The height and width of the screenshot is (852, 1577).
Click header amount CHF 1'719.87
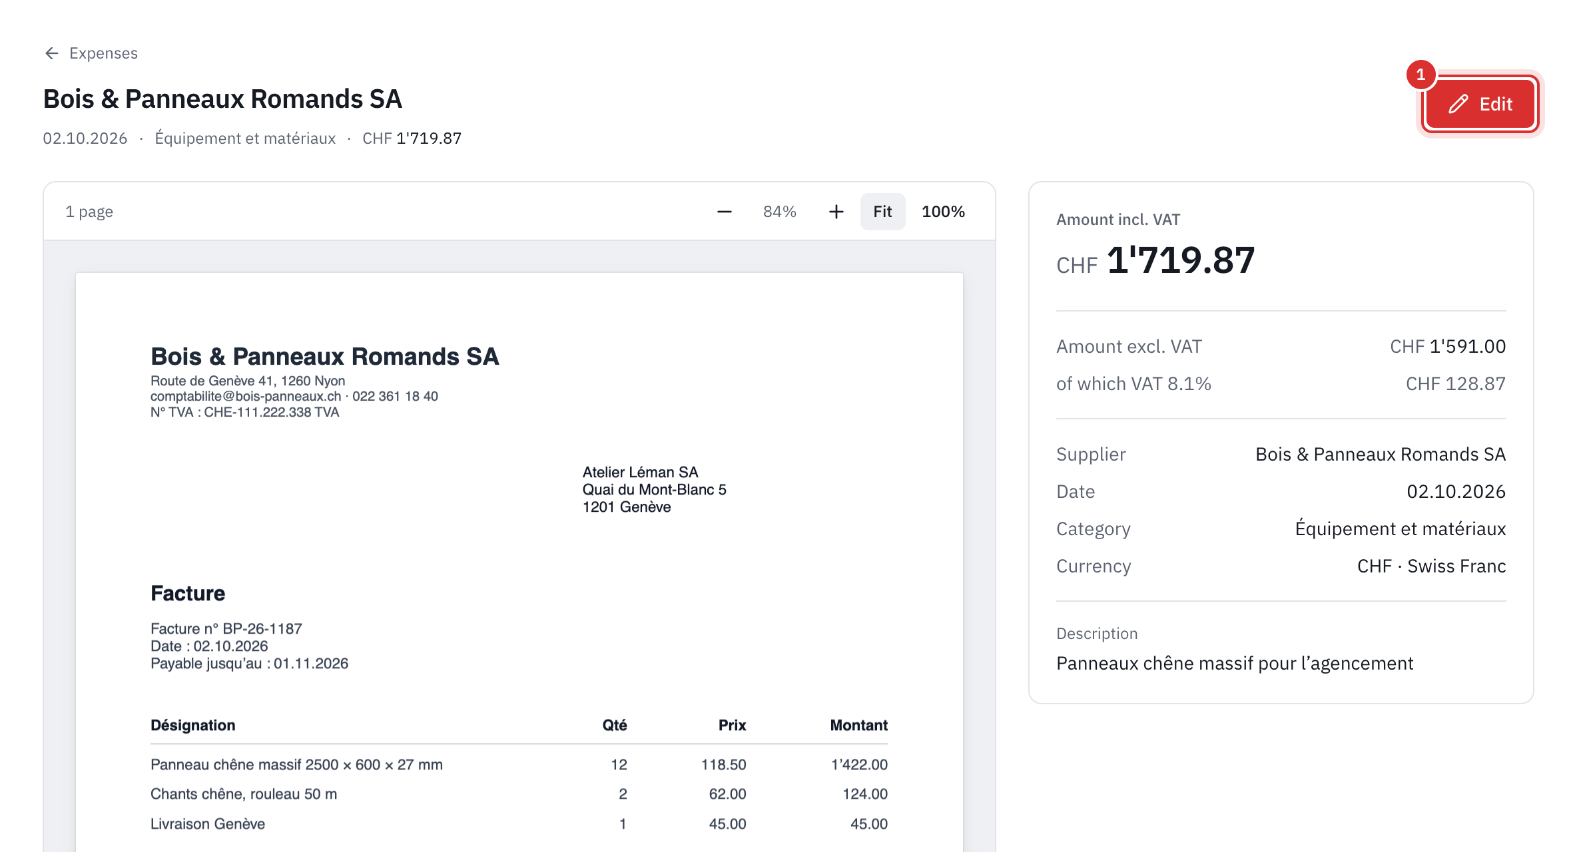(412, 138)
